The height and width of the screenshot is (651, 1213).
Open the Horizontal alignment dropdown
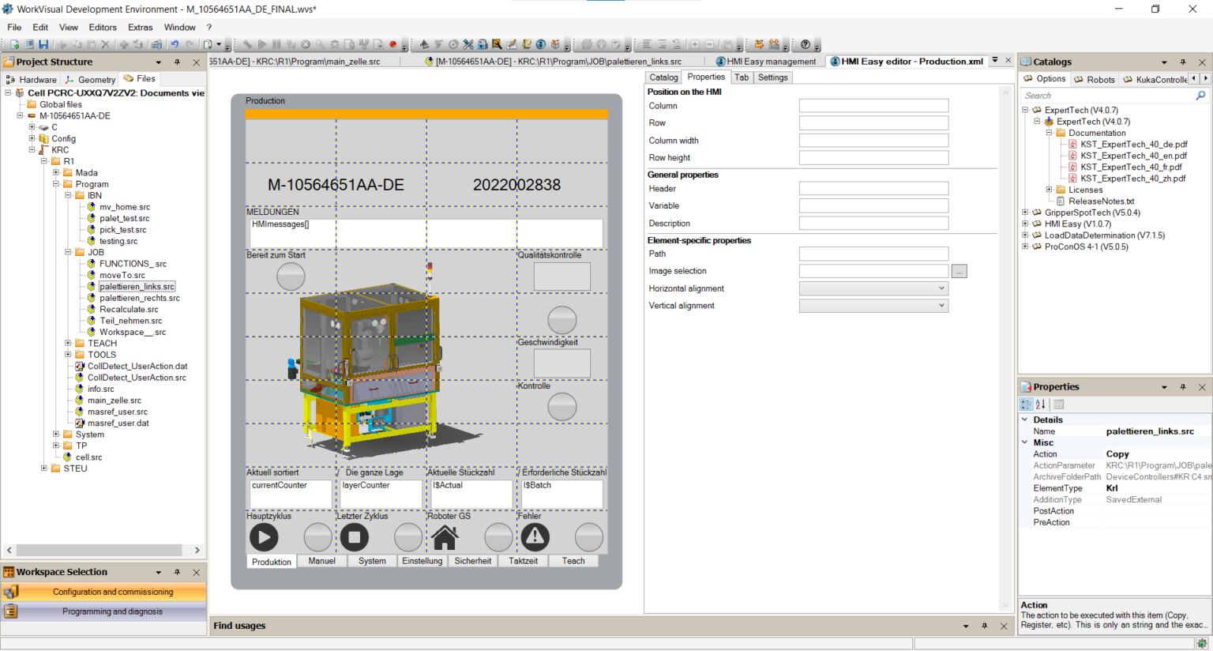(873, 288)
